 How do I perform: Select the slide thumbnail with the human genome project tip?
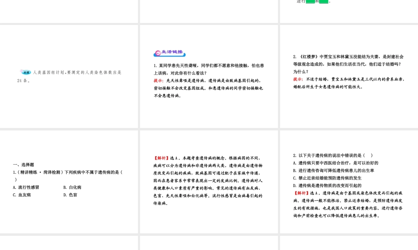tap(69, 77)
